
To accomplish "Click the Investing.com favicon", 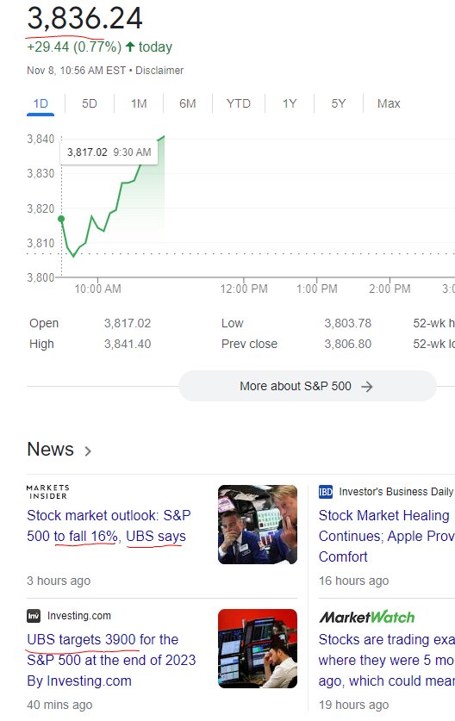I will pyautogui.click(x=34, y=616).
